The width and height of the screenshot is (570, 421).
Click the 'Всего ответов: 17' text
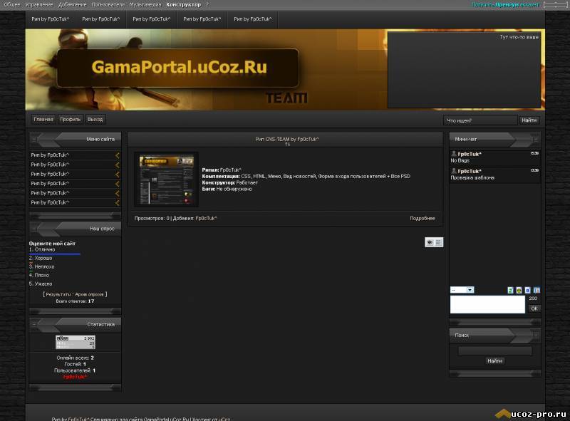coord(76,301)
